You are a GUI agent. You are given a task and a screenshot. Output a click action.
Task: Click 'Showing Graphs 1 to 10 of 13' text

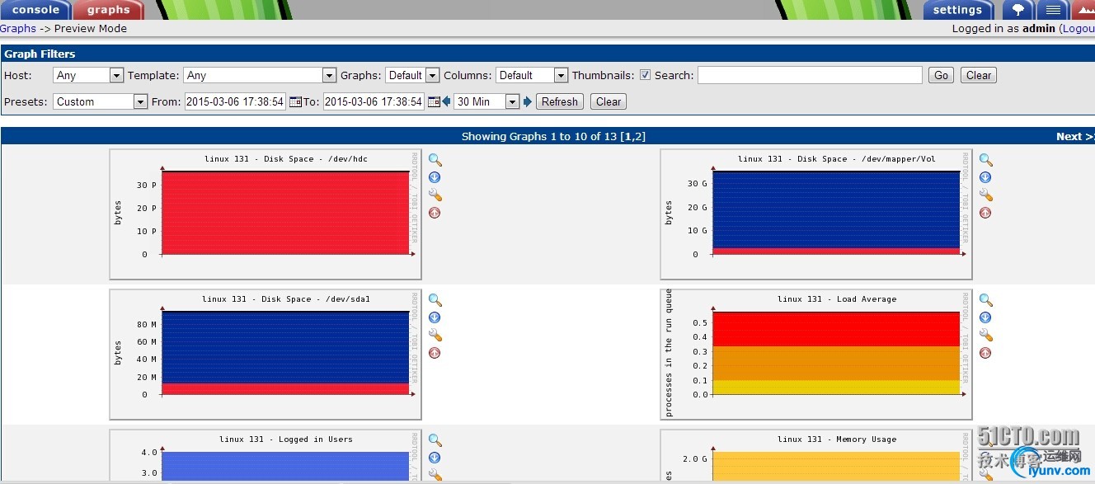coord(538,136)
